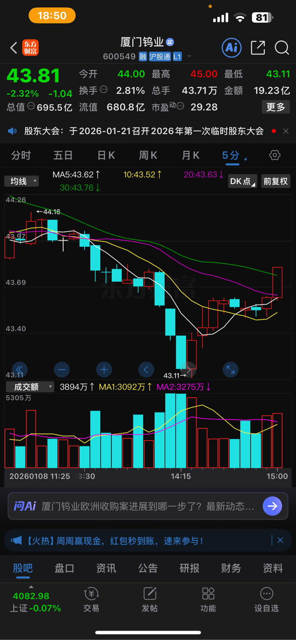Switch to 周K tab

[148, 155]
